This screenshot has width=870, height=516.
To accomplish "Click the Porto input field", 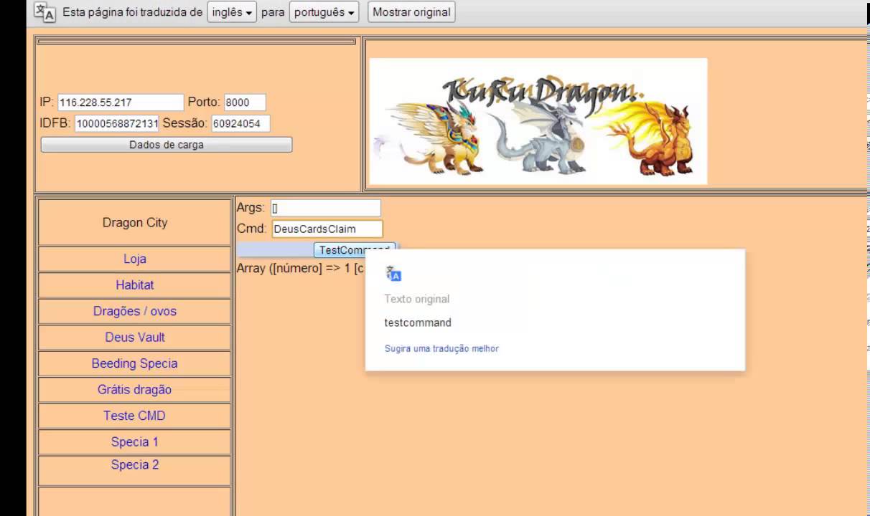I will click(245, 102).
